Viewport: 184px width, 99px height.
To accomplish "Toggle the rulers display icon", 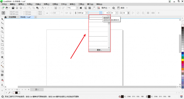I will [86, 8].
